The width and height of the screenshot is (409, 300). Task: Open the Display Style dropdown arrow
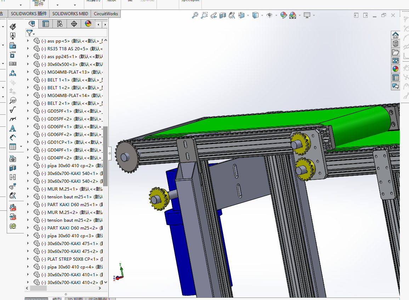pyautogui.click(x=262, y=15)
